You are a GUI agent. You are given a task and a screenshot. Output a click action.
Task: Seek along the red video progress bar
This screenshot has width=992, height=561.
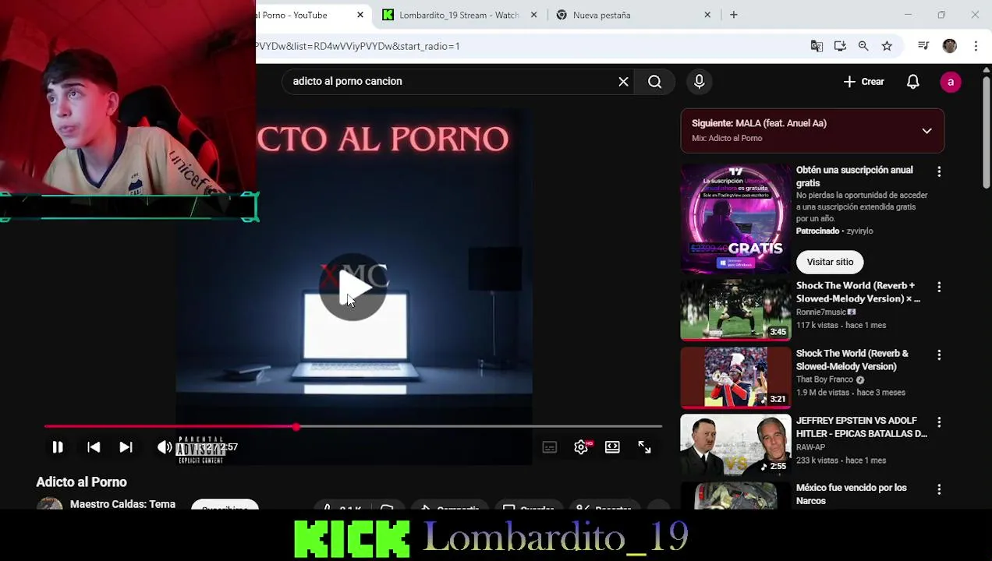coord(353,427)
